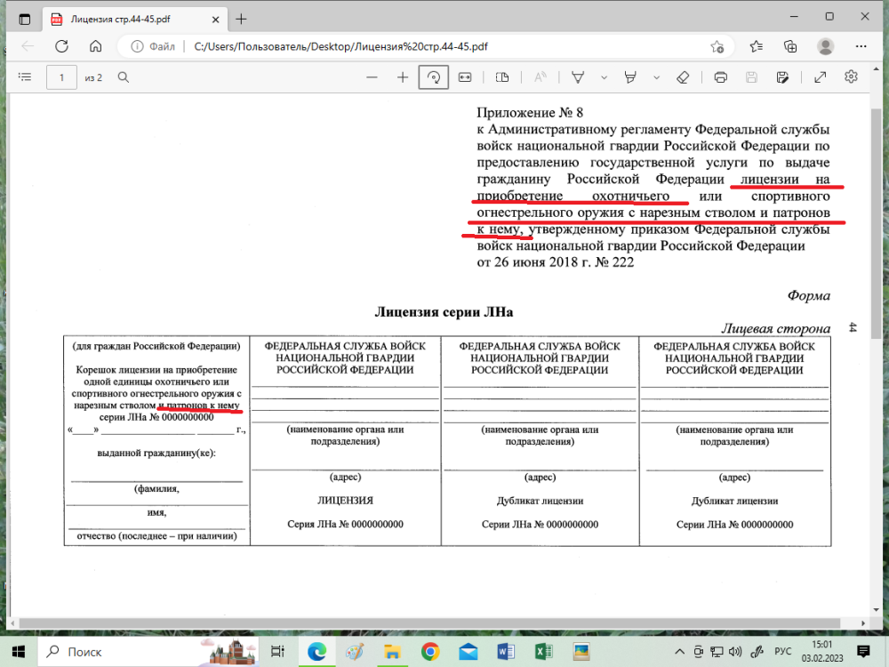
Task: Select the Draw tool
Action: (x=575, y=77)
